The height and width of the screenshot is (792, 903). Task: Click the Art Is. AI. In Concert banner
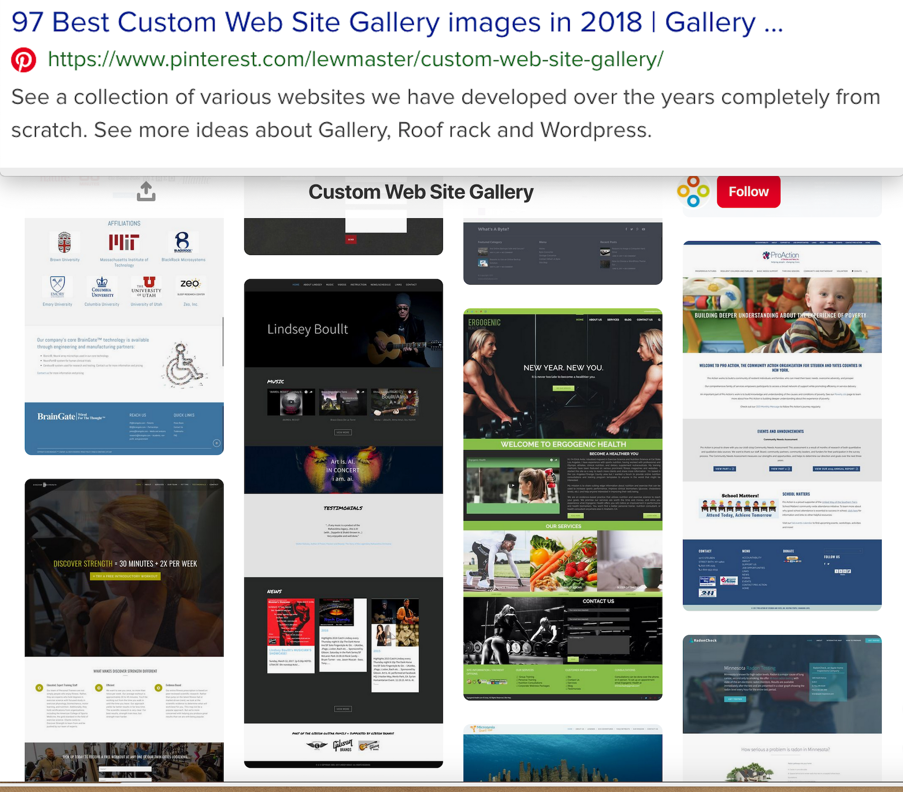coord(343,470)
